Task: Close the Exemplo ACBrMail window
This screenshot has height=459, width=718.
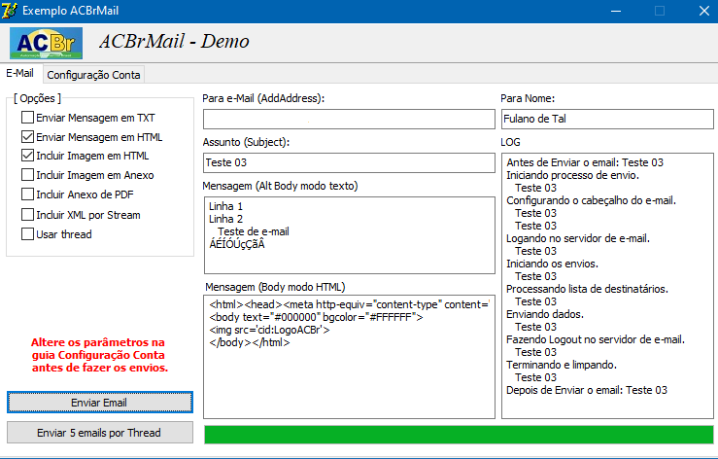Action: tap(704, 11)
